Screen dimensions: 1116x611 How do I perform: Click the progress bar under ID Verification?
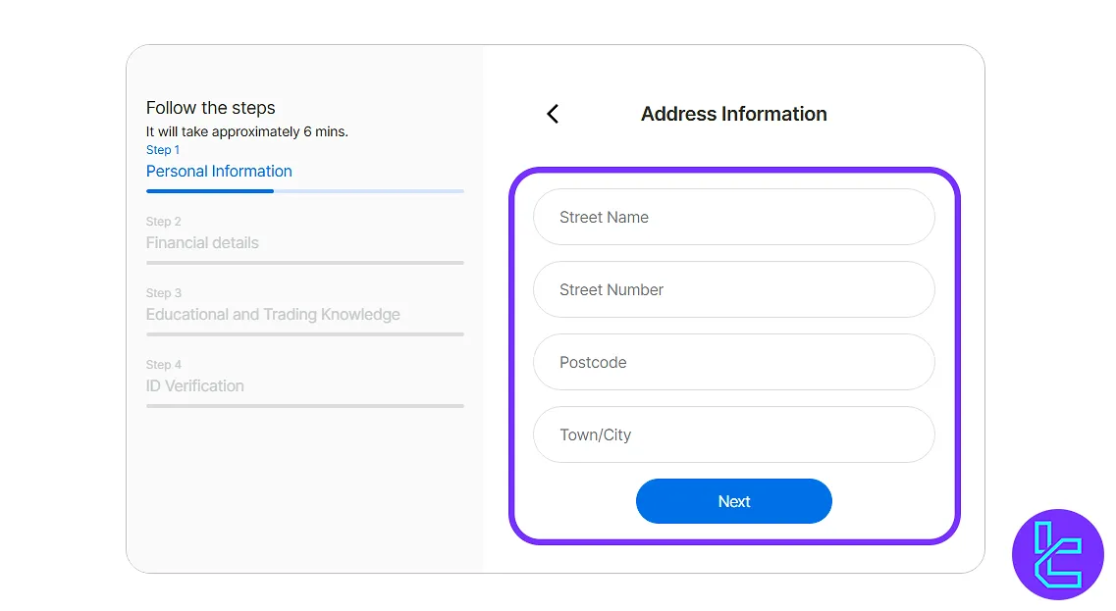pyautogui.click(x=304, y=406)
